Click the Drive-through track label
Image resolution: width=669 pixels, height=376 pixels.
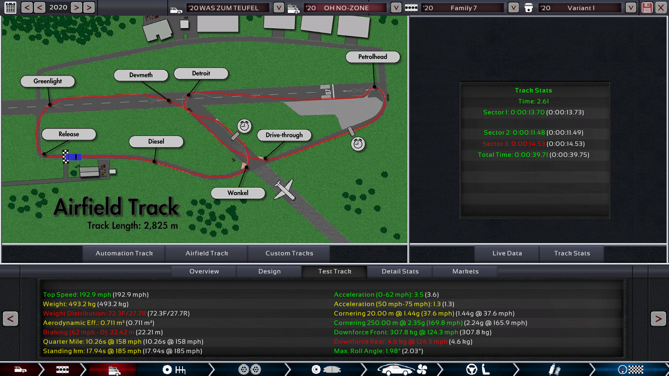click(284, 135)
